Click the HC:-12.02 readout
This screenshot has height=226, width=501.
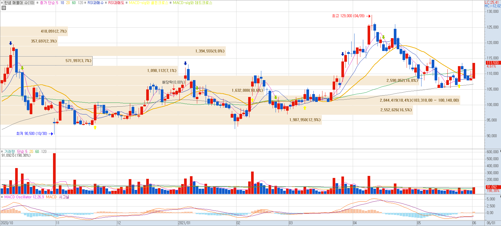(x=493, y=6)
